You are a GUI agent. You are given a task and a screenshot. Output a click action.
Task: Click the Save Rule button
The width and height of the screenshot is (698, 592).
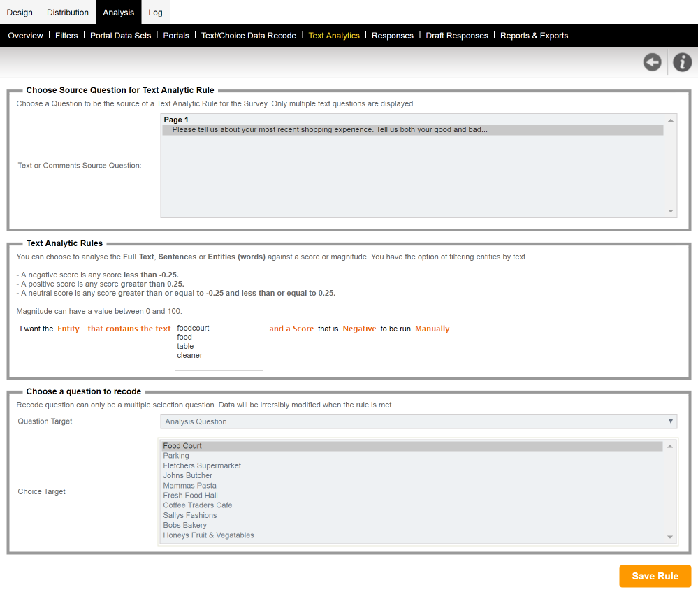[x=655, y=576]
